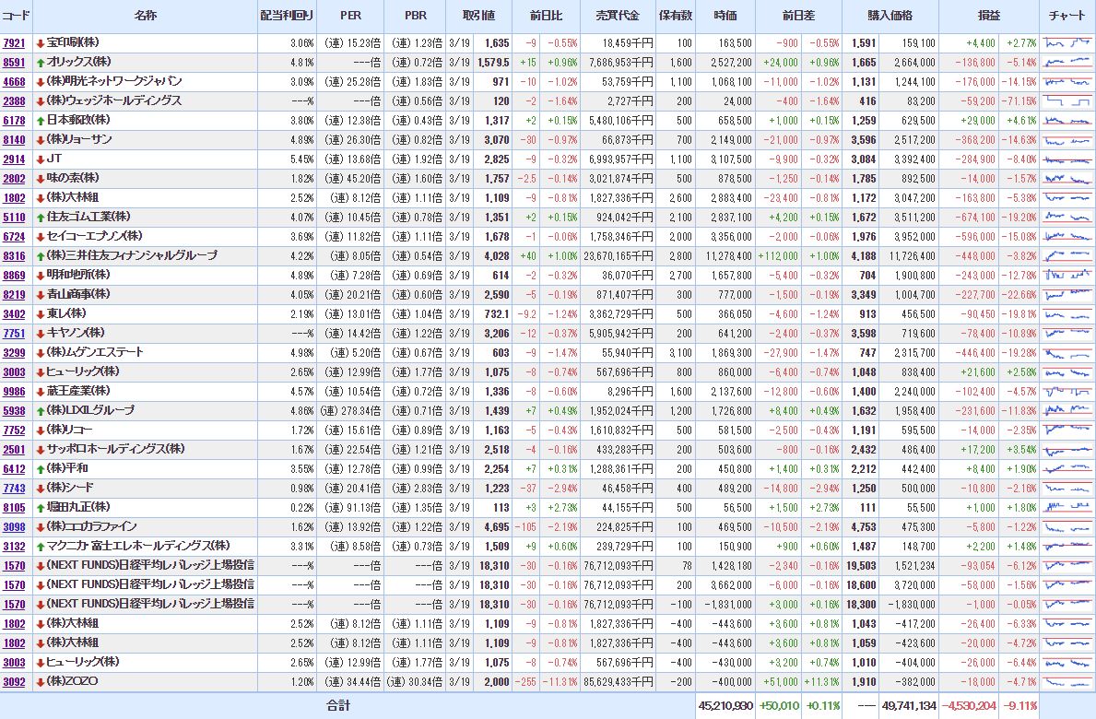Click the up arrow beside 三井住友フィナンシャルグループ
Screen dimensions: 1096x719
click(41, 255)
